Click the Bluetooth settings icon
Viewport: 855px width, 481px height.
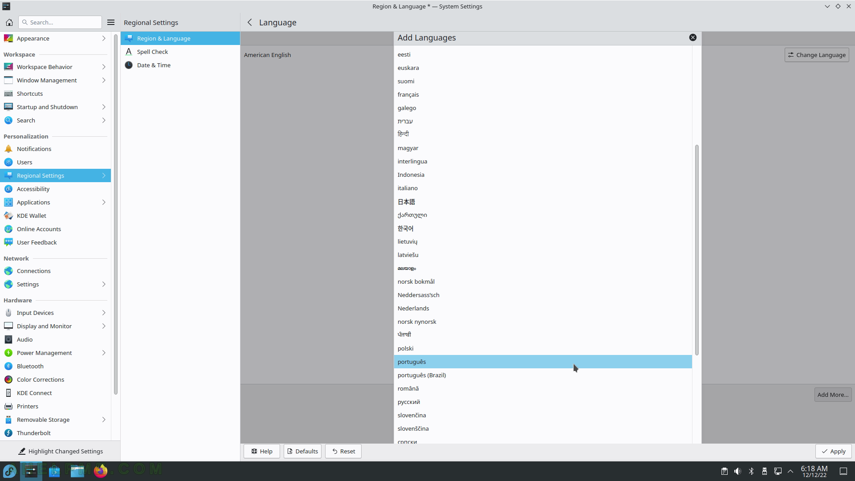[x=8, y=366]
